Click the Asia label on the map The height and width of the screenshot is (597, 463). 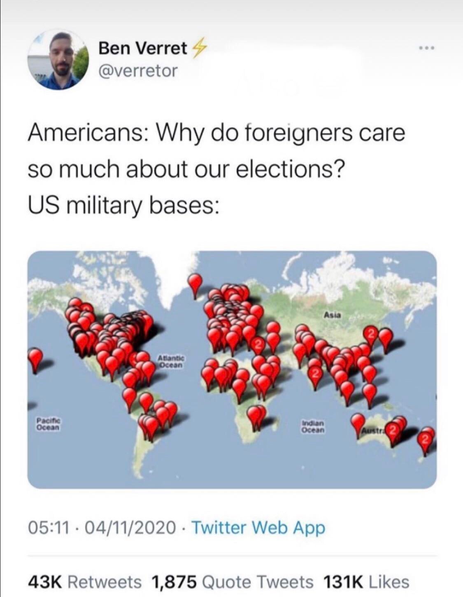[x=332, y=315]
